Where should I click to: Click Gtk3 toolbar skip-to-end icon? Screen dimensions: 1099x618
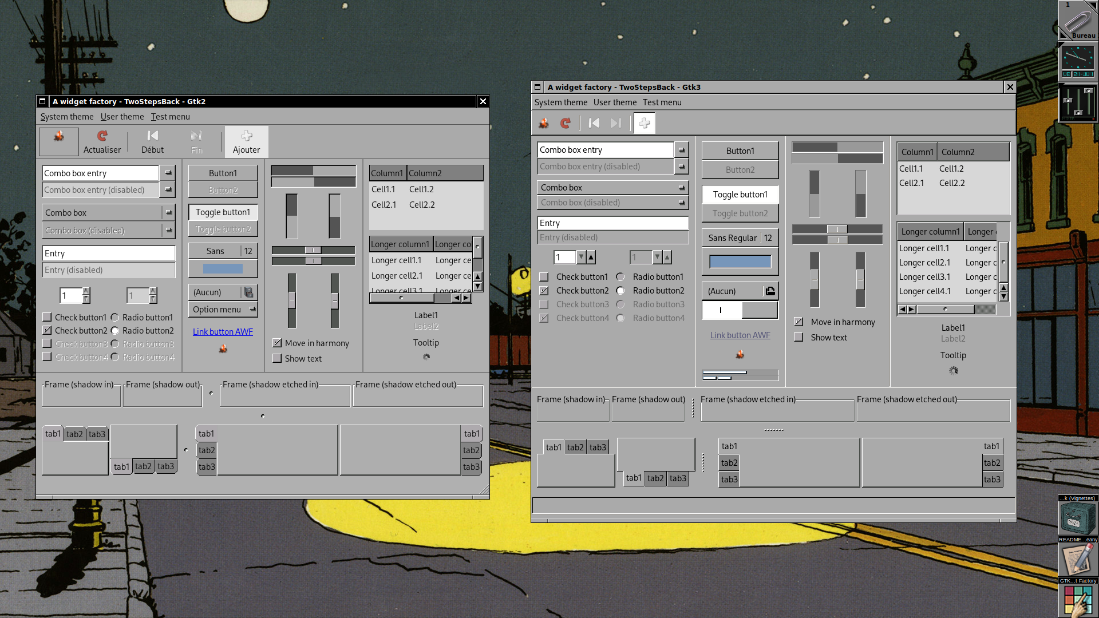tap(616, 123)
